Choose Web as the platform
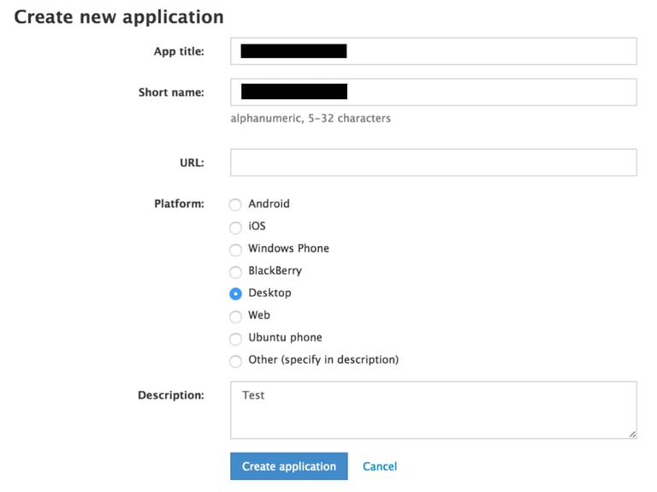 235,316
